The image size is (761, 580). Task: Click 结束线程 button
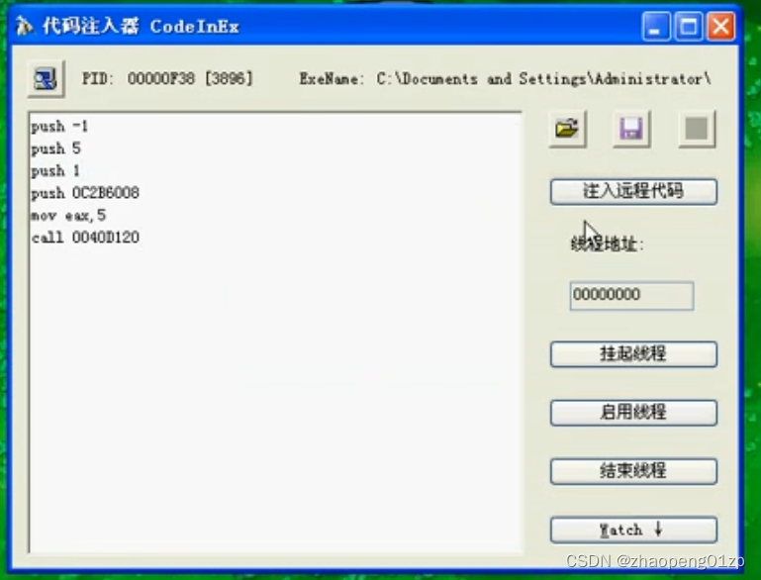[x=633, y=471]
